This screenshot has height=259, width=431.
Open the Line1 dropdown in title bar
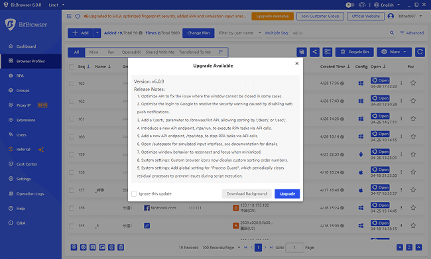point(56,5)
